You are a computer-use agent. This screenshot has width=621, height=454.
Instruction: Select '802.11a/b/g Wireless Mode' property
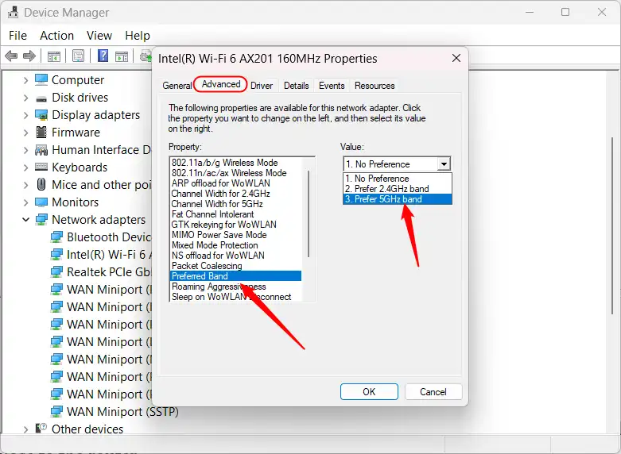coord(236,163)
